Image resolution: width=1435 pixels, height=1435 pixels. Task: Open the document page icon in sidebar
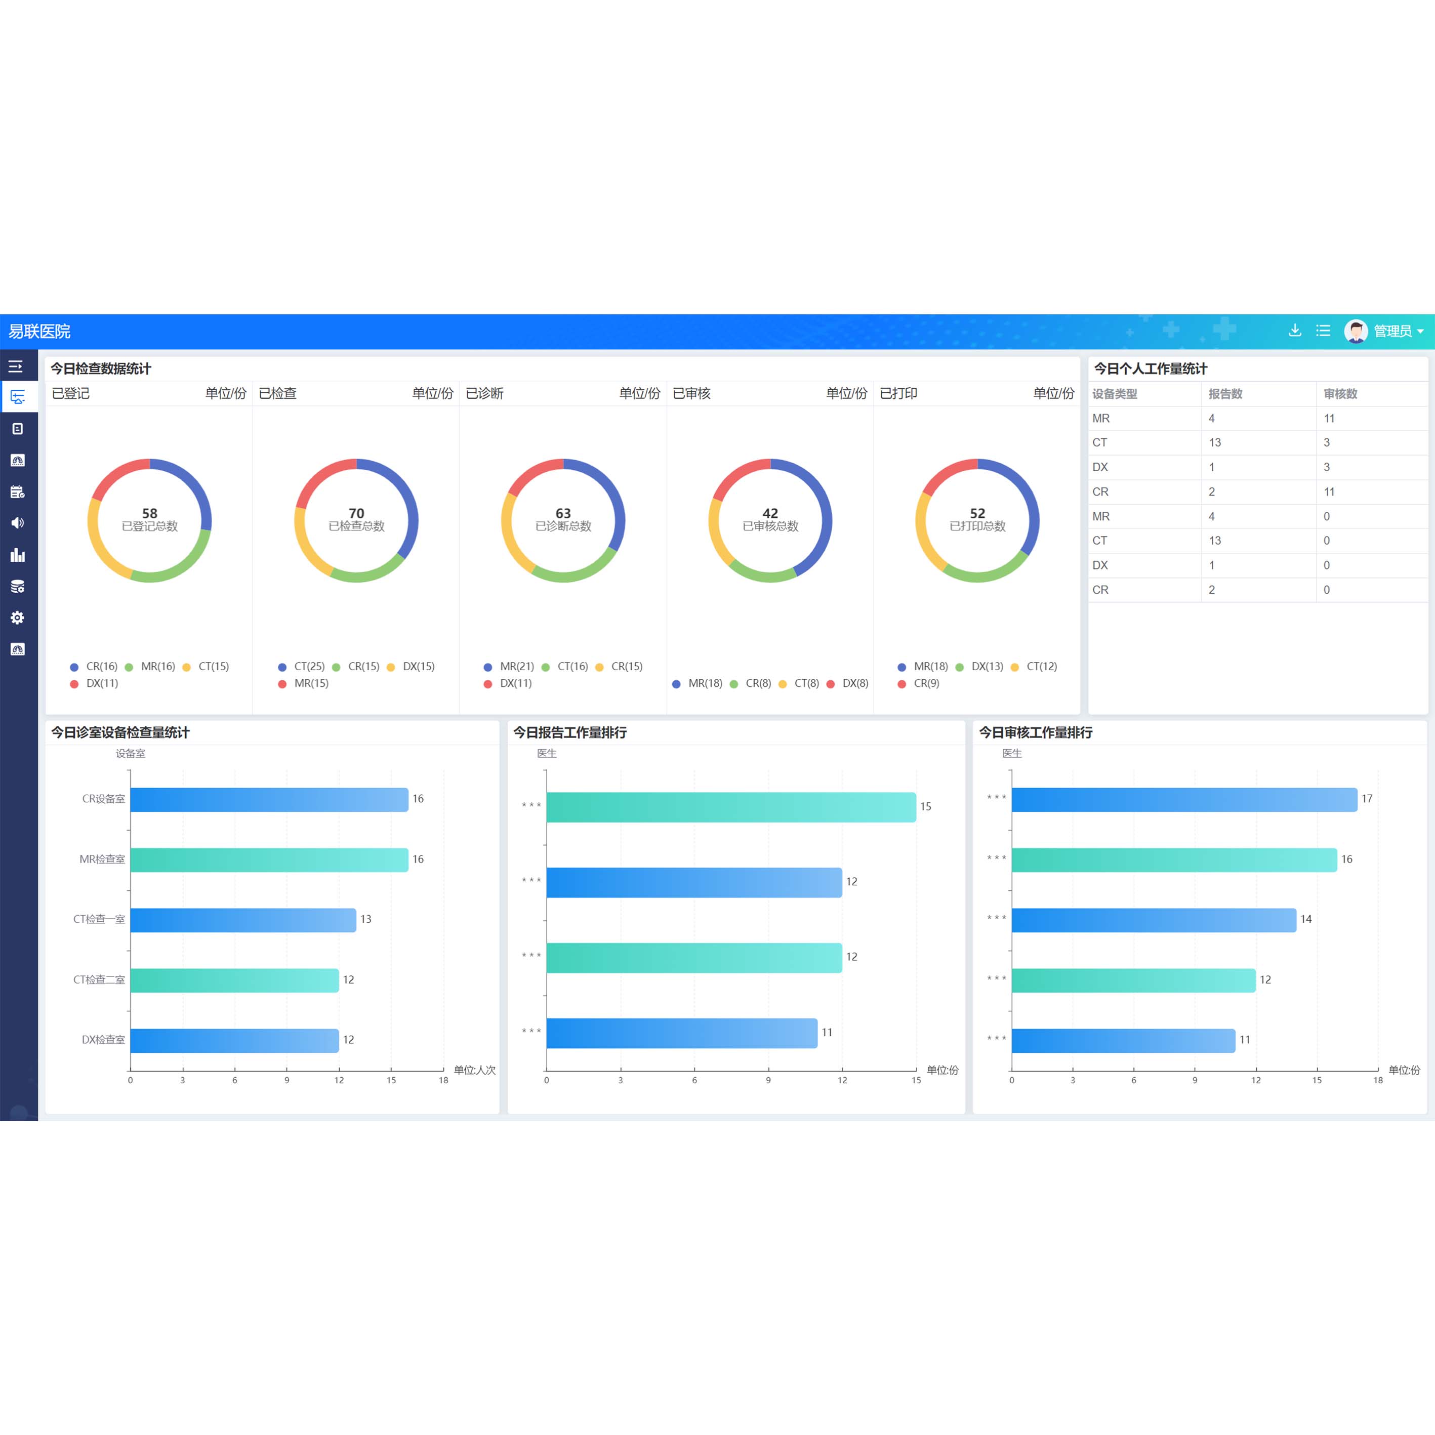coord(18,429)
